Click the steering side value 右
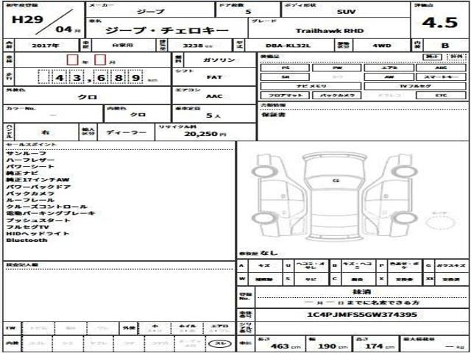The height and width of the screenshot is (353, 471). [46, 132]
